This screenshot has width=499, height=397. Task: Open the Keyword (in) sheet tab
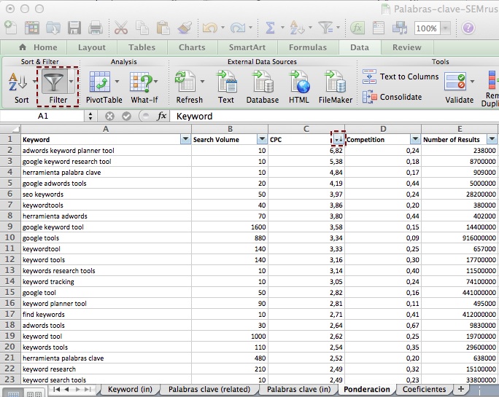click(130, 390)
